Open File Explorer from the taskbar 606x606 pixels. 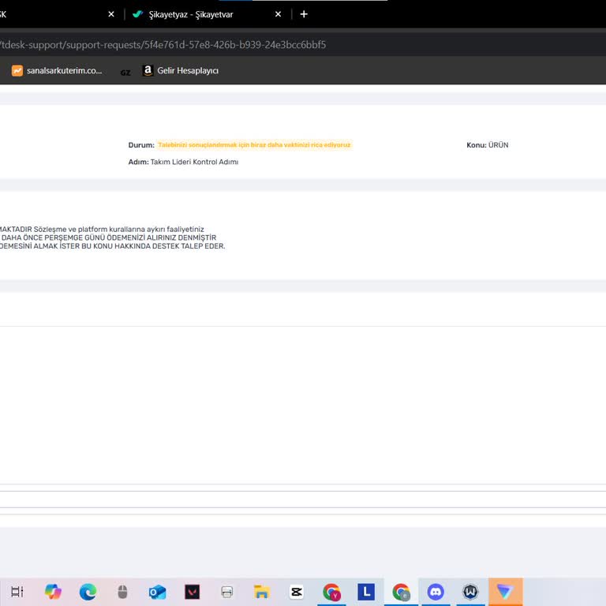point(262,592)
